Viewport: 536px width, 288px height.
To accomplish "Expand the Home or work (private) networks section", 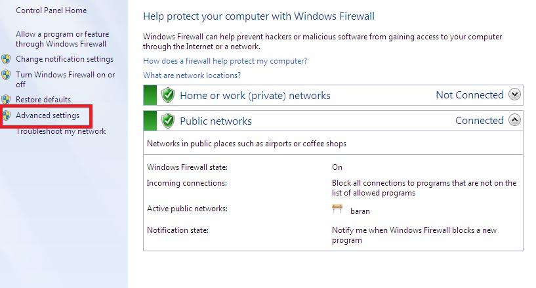I will [515, 95].
